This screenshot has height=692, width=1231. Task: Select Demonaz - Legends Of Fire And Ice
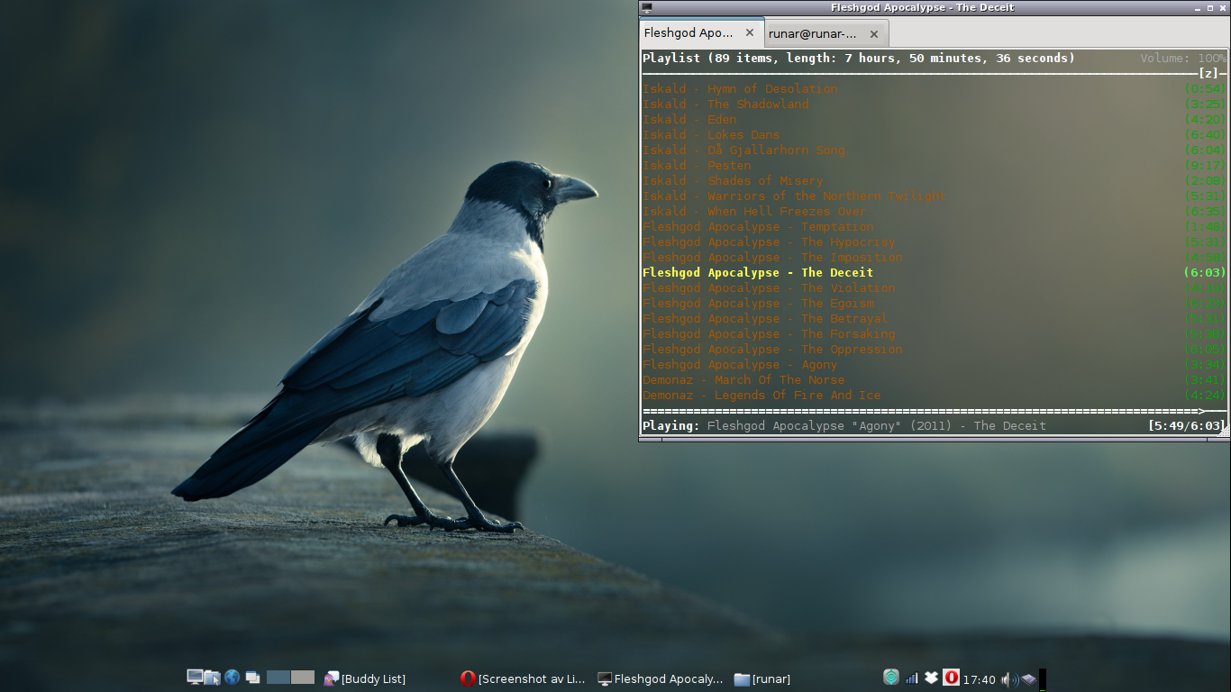[761, 395]
